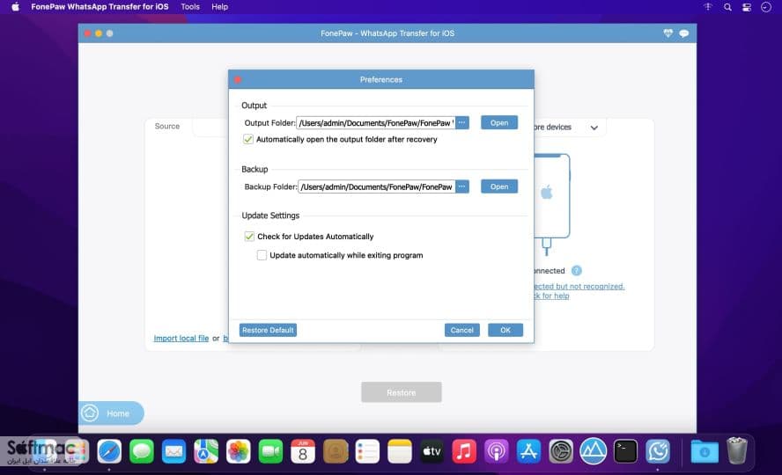This screenshot has height=475, width=782.
Task: Open Reminders app in the dock
Action: click(367, 451)
